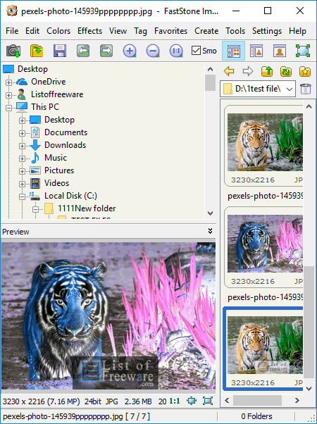
Task: Open the File menu
Action: 12,31
